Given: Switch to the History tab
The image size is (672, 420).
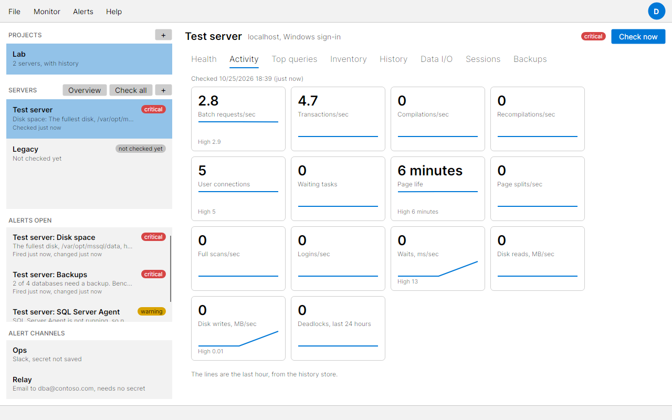Looking at the screenshot, I should (x=394, y=59).
